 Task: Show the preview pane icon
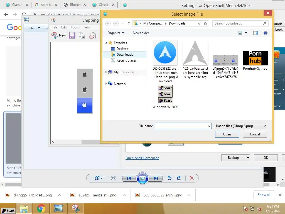point(255,33)
